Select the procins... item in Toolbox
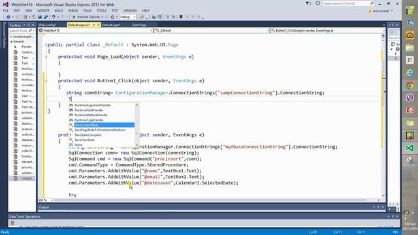418x235 pixels. (x=24, y=167)
